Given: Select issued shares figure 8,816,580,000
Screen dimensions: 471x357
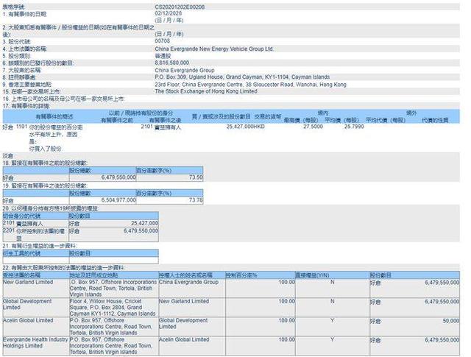Looking at the screenshot, I should pos(171,63).
